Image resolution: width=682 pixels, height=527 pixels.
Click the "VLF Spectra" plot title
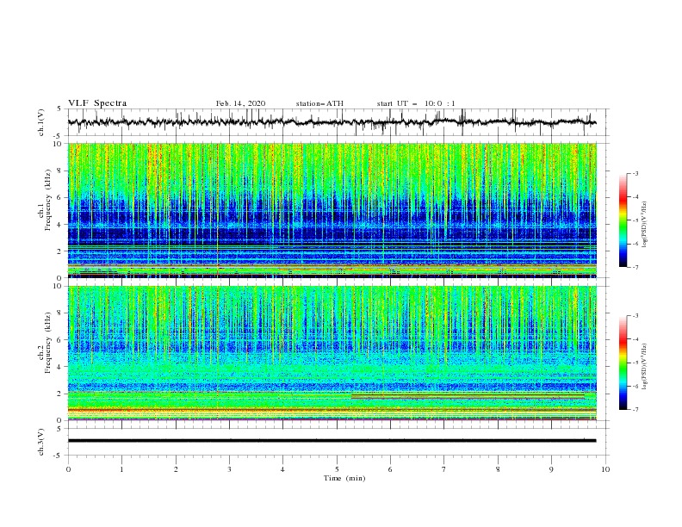coord(97,103)
